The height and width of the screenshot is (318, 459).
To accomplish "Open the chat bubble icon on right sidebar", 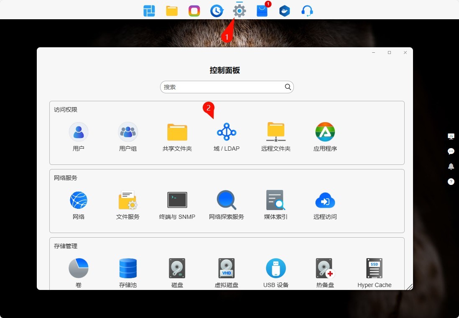I will pyautogui.click(x=451, y=151).
